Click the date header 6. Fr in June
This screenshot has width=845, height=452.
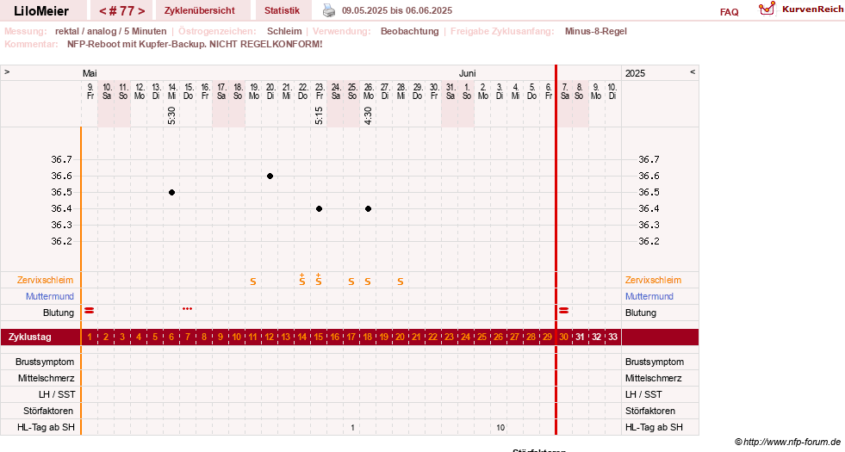(x=548, y=91)
